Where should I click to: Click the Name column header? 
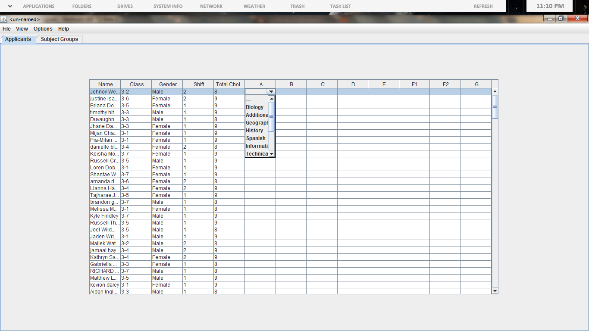[x=105, y=84]
